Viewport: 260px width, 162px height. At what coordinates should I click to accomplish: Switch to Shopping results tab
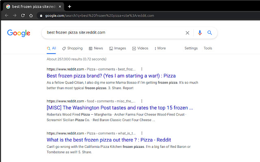[x=72, y=48]
